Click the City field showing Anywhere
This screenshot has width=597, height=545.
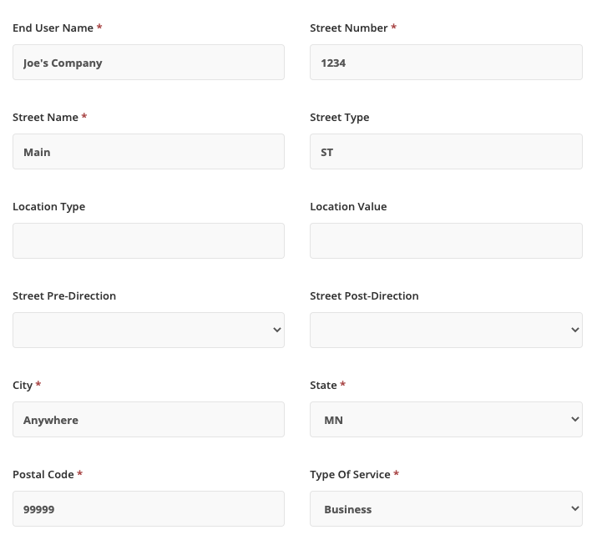[148, 420]
